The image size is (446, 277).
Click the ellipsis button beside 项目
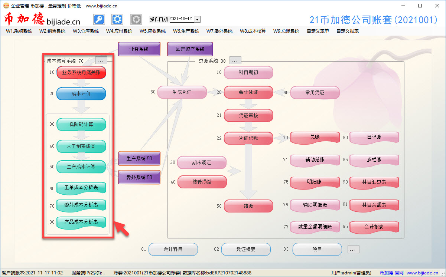[354, 250]
